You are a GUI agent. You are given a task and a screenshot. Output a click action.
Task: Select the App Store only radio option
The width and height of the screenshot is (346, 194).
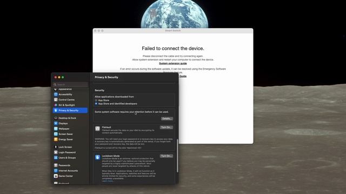coord(96,100)
